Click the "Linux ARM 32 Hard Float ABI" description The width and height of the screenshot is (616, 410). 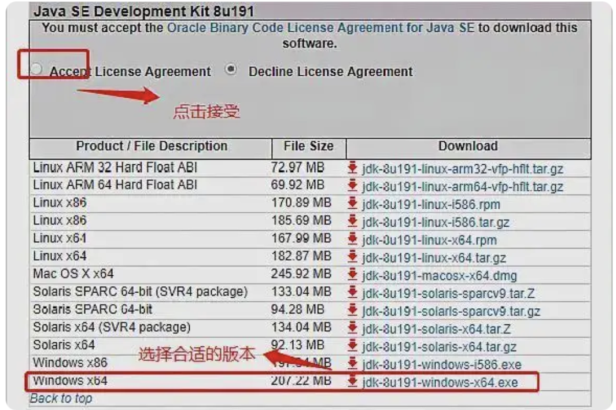click(x=115, y=168)
